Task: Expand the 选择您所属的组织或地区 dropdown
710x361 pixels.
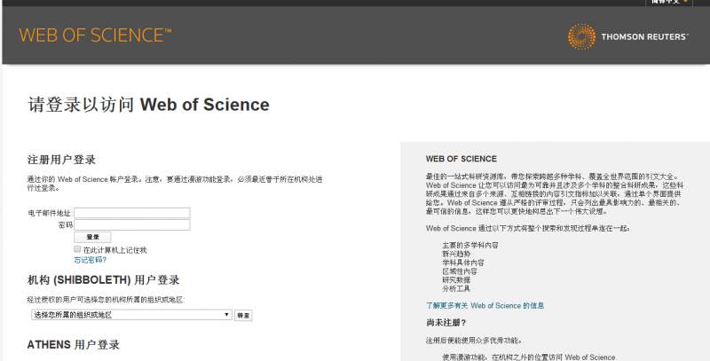Action: pyautogui.click(x=131, y=315)
